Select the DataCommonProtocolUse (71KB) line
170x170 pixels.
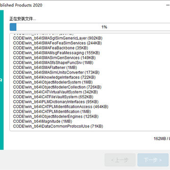[58, 126]
